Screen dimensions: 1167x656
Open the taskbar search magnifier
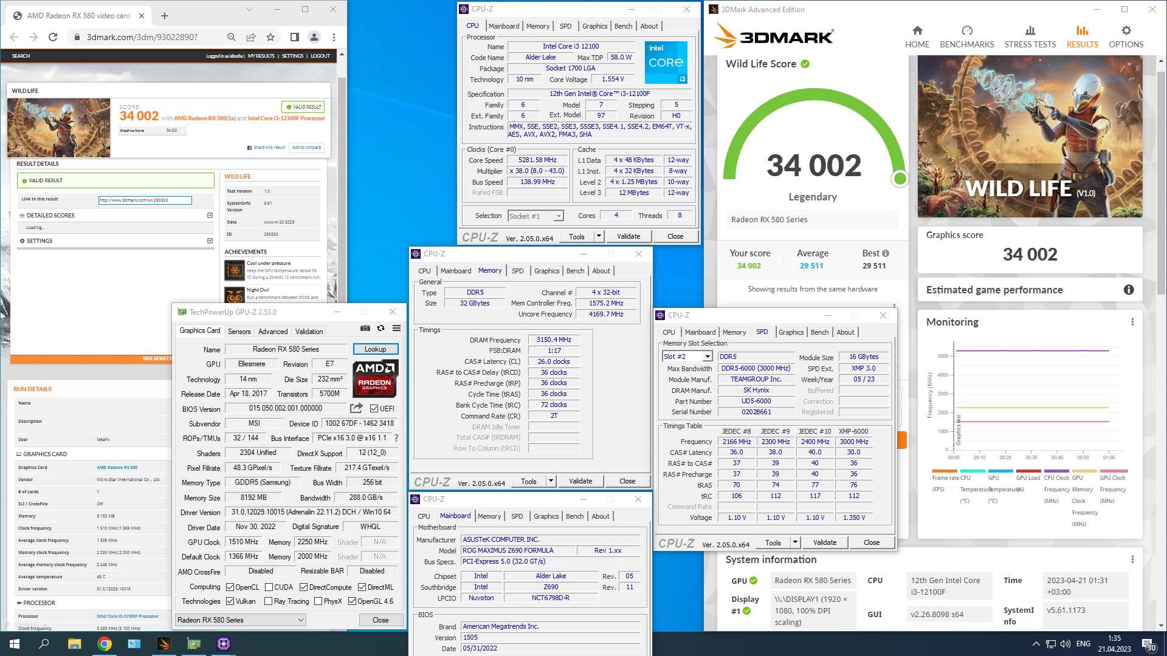click(x=44, y=644)
